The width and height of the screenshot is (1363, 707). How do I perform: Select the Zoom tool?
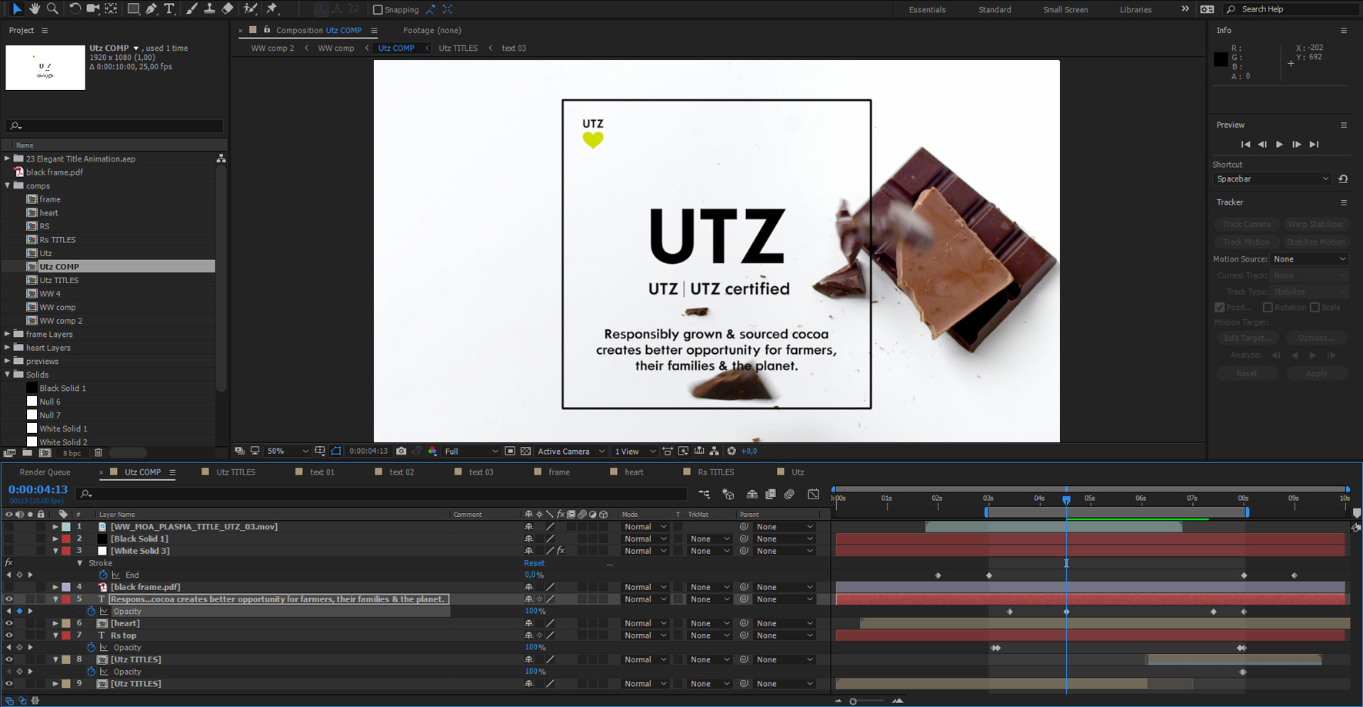[x=52, y=8]
